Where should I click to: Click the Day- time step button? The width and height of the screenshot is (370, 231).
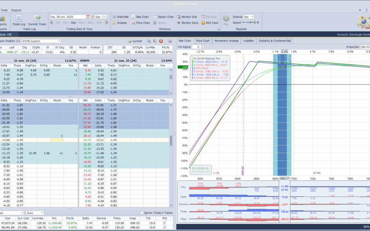click(74, 23)
